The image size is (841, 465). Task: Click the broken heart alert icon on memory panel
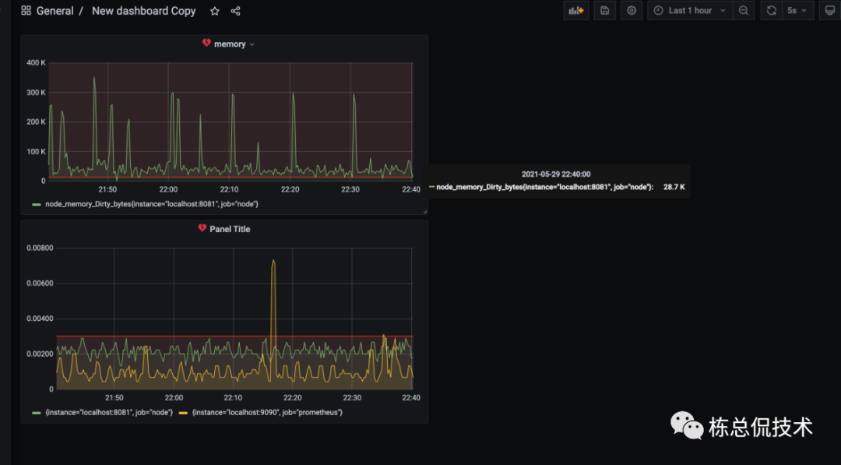coord(206,43)
